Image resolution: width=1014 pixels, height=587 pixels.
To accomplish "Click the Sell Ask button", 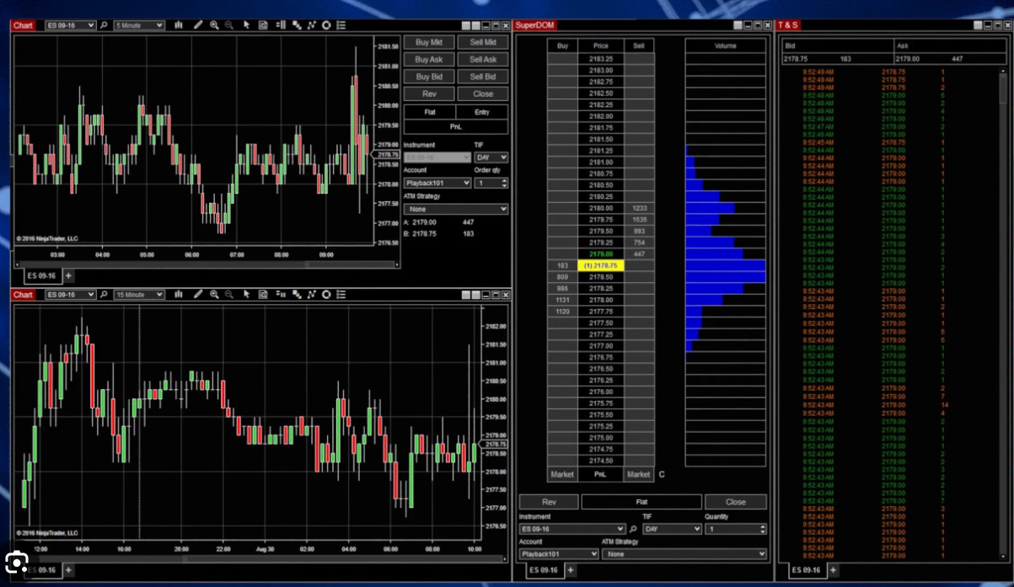I will [x=483, y=60].
